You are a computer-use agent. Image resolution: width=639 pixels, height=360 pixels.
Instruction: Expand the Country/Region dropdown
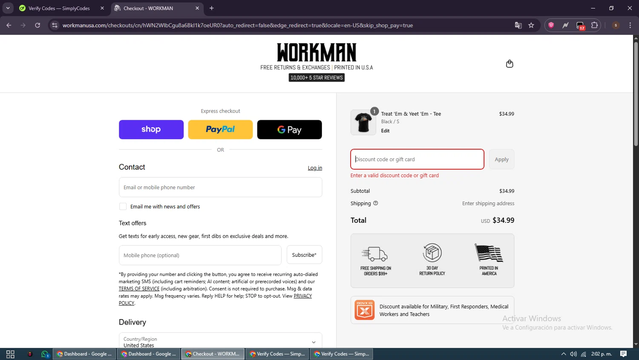tap(220, 340)
